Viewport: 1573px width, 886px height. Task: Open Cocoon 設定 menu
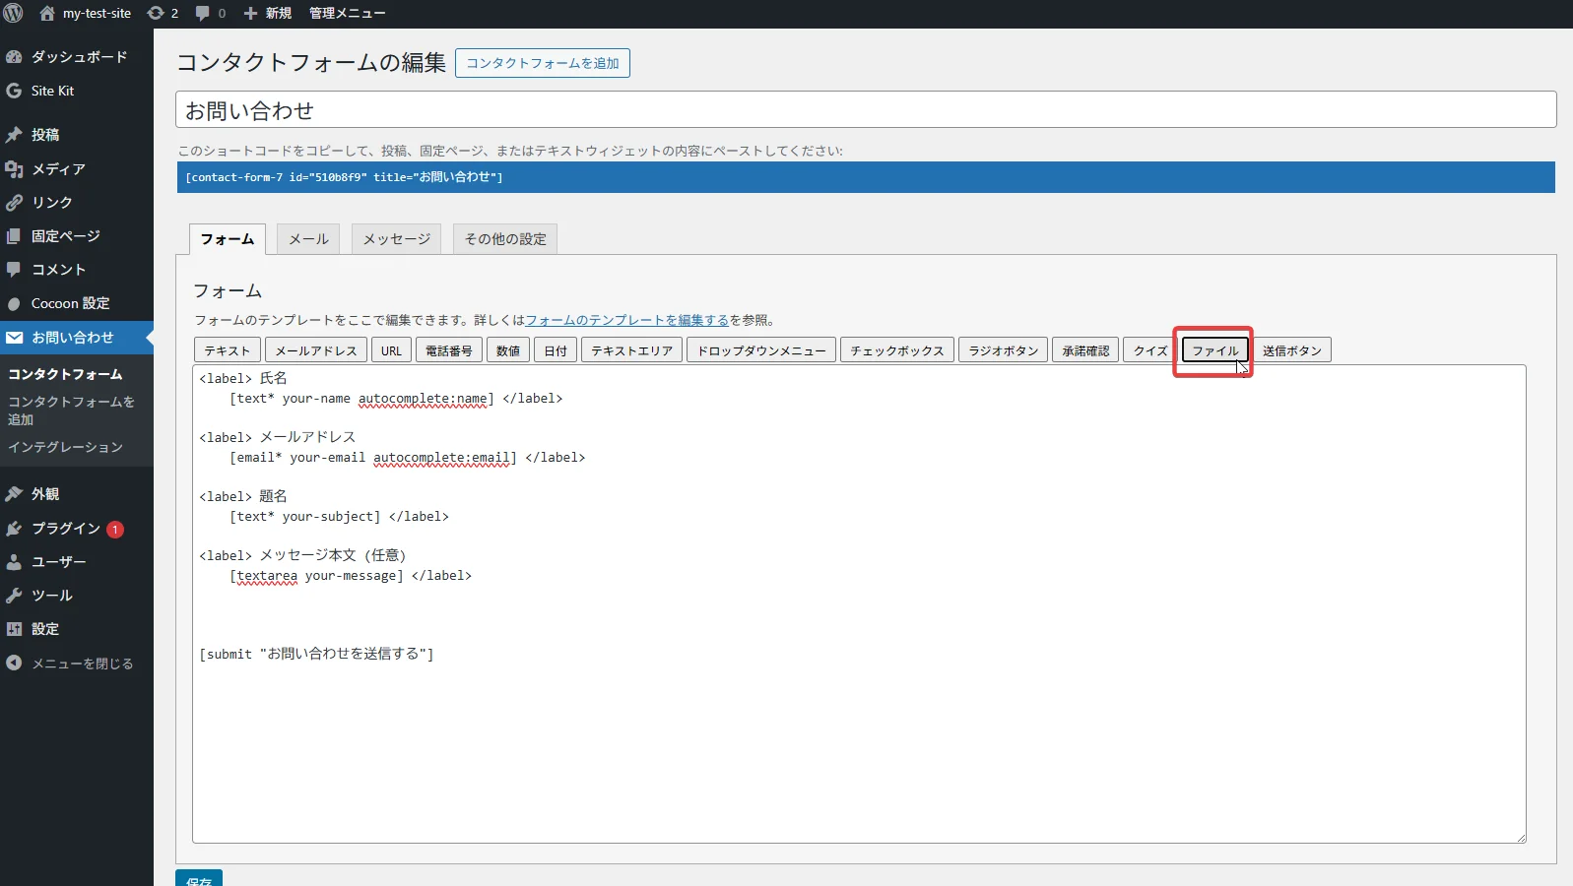pyautogui.click(x=77, y=303)
